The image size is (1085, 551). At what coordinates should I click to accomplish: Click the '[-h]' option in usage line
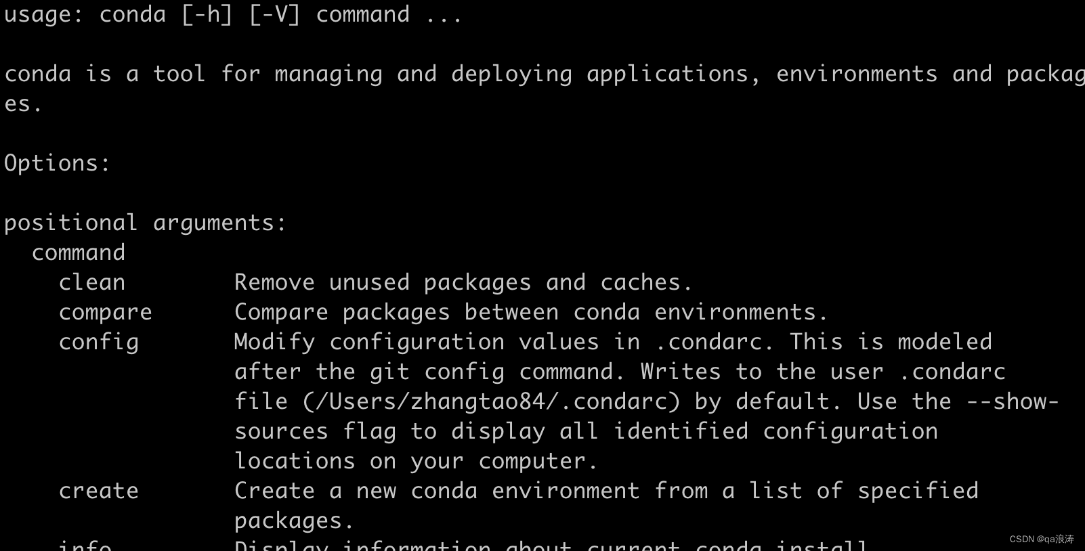(x=207, y=14)
